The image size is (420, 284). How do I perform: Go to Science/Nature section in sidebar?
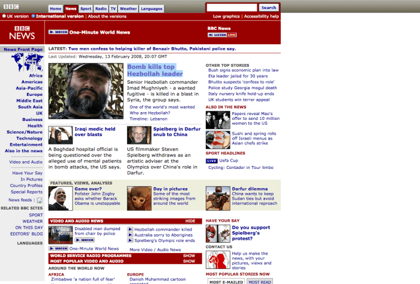(x=25, y=132)
